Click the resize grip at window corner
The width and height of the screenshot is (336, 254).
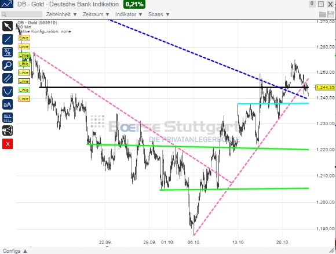tap(332, 251)
